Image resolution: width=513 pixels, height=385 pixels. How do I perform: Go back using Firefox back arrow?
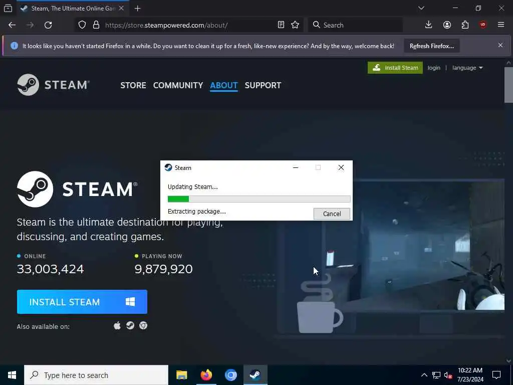click(x=12, y=25)
